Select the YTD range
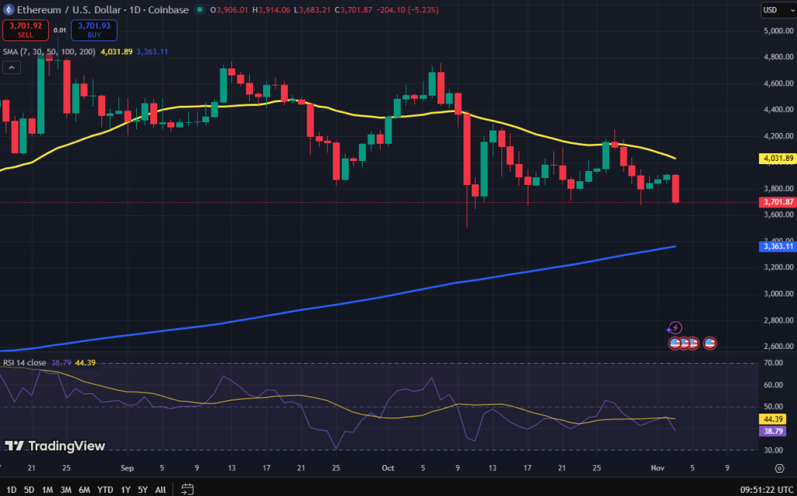This screenshot has width=797, height=496. pyautogui.click(x=104, y=490)
